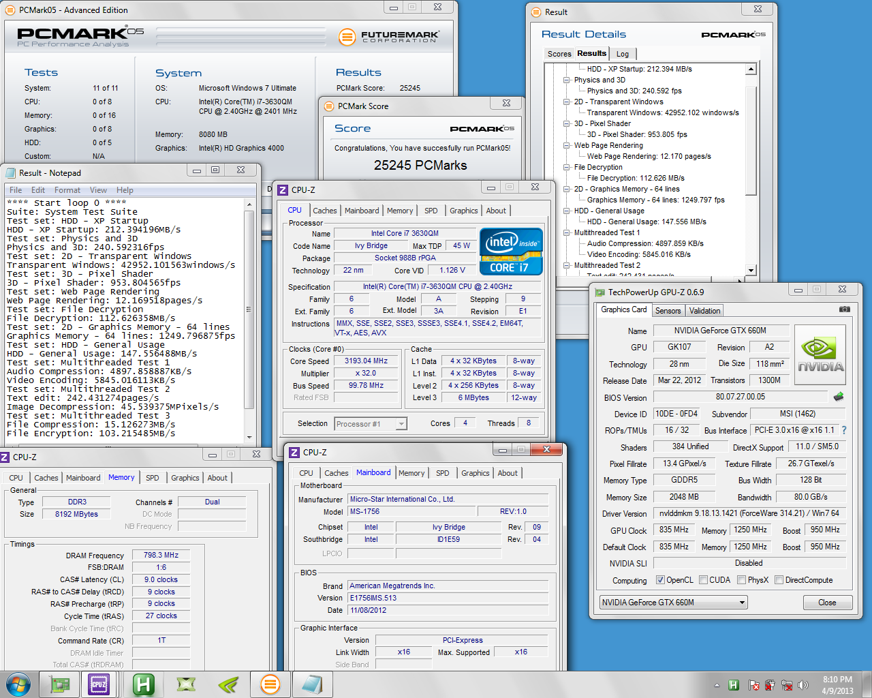Screen dimensions: 872x698
Task: Click the Close button in GPU-Z
Action: [x=827, y=603]
